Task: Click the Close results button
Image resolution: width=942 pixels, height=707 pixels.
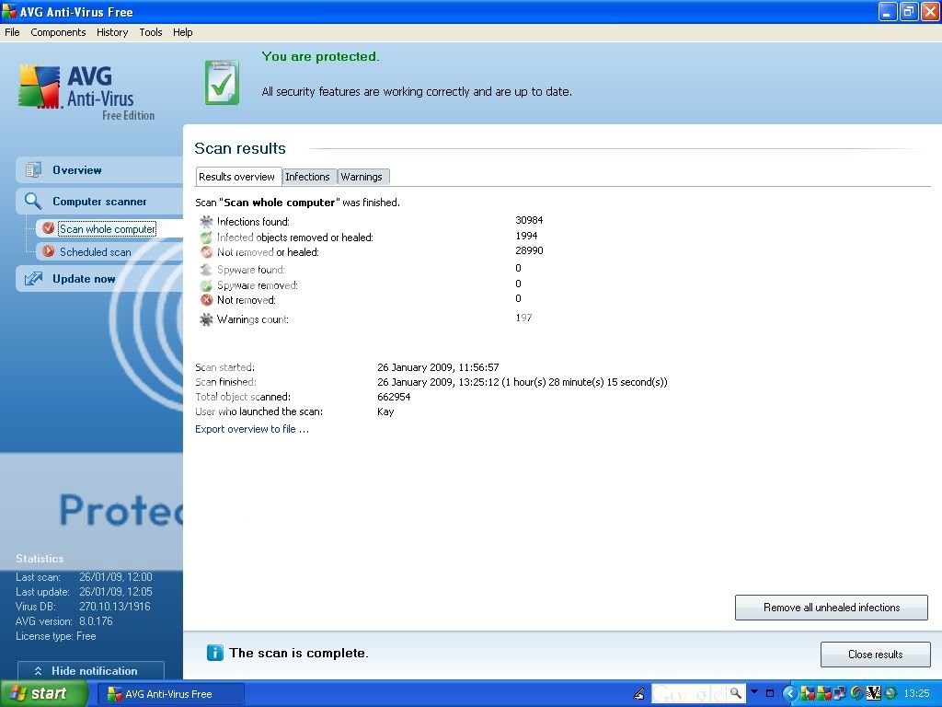Action: click(876, 655)
